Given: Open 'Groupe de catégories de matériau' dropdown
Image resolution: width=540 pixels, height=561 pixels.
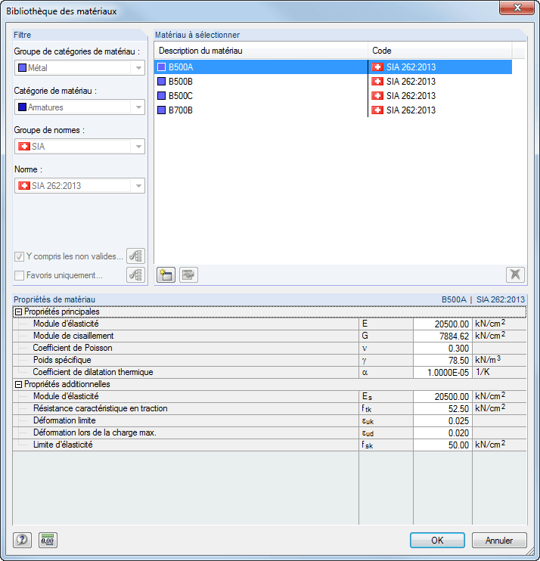Looking at the screenshot, I should 79,67.
